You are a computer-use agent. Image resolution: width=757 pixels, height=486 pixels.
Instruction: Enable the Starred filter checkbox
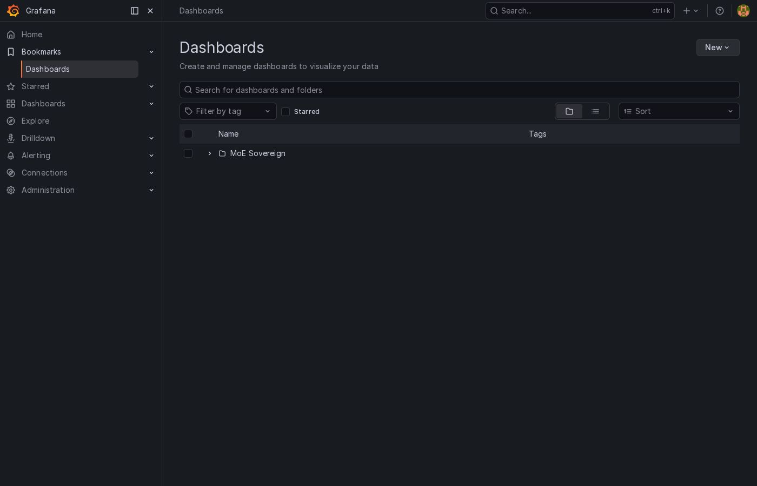[x=285, y=112]
